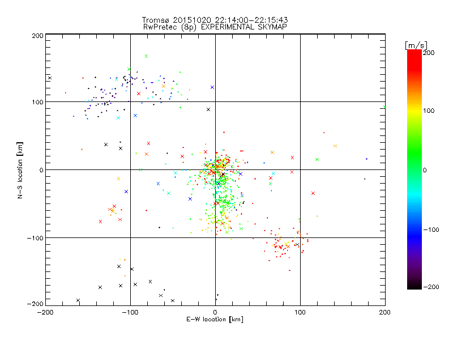
Task: Select the 'N-S location [km]' axis label
Action: click(20, 170)
